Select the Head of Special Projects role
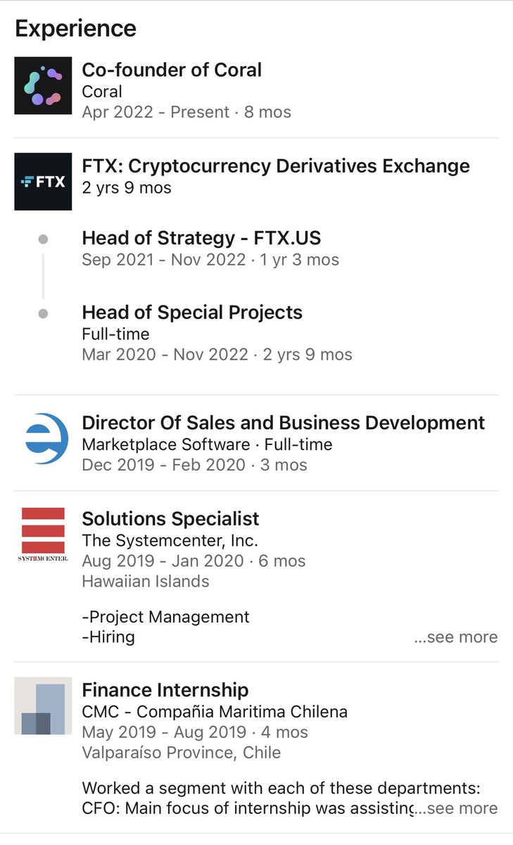Image resolution: width=513 pixels, height=845 pixels. pos(192,312)
